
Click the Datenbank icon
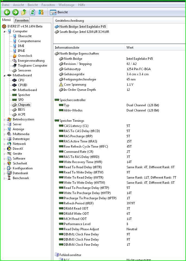click(10, 173)
